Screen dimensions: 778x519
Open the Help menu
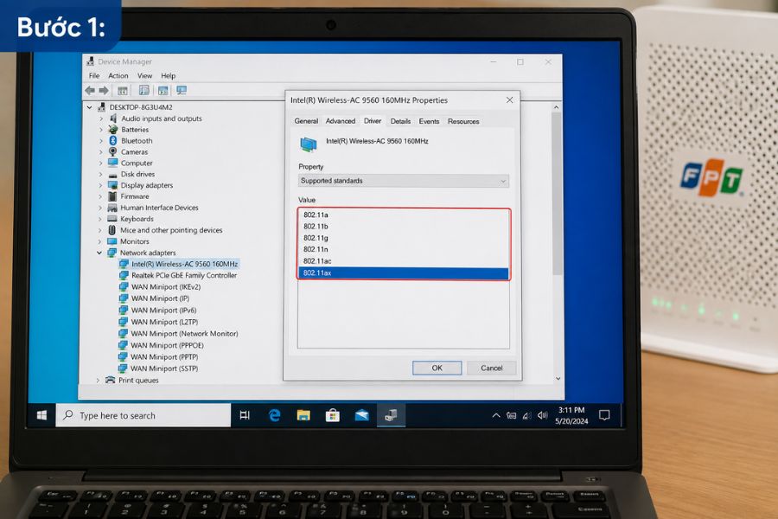169,75
